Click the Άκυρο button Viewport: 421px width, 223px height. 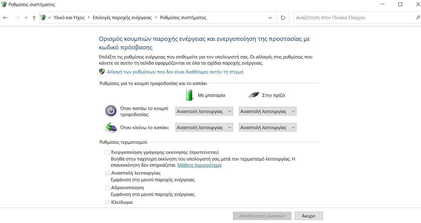click(x=308, y=216)
